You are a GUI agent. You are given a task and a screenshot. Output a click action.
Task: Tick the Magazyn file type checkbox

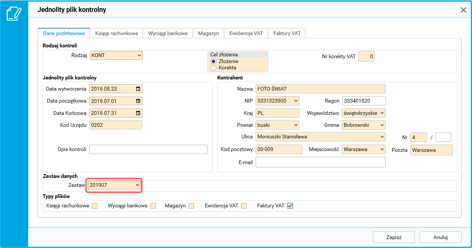click(x=191, y=205)
